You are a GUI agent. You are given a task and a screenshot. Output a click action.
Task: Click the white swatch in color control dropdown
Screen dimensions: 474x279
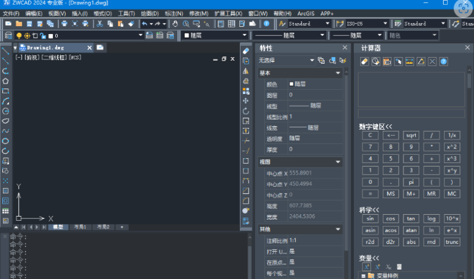point(187,36)
